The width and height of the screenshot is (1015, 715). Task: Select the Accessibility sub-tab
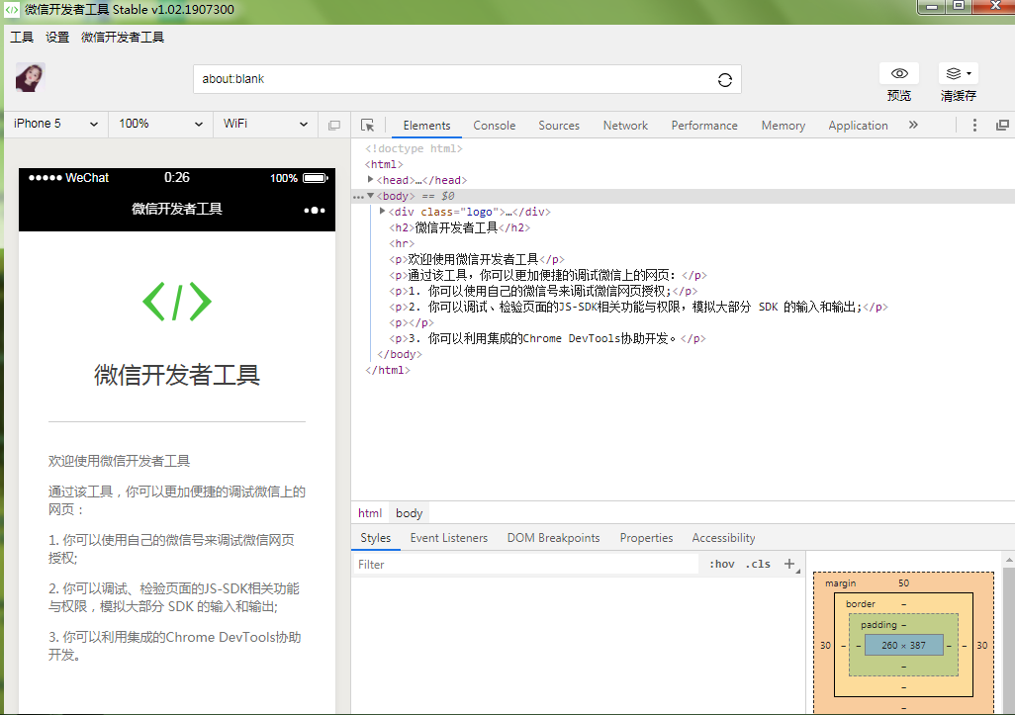click(723, 538)
